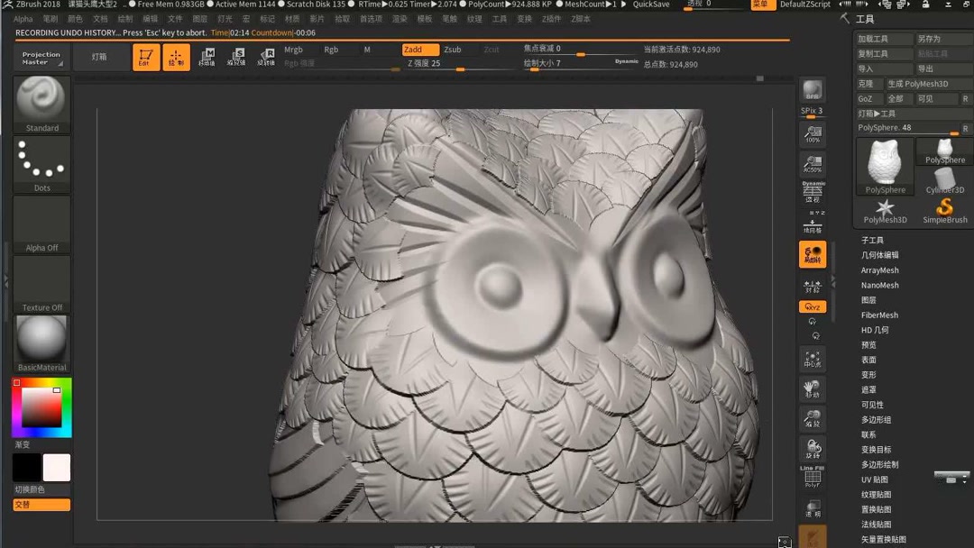Click the GoZ button in the Tool palette
974x548 pixels.
pos(867,98)
